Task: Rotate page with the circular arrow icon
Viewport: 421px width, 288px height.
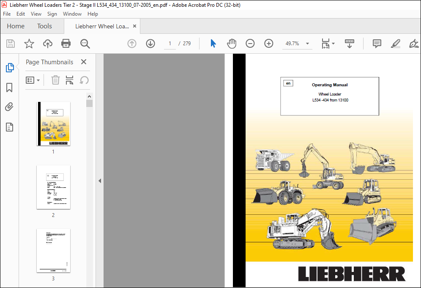Action: [84, 80]
